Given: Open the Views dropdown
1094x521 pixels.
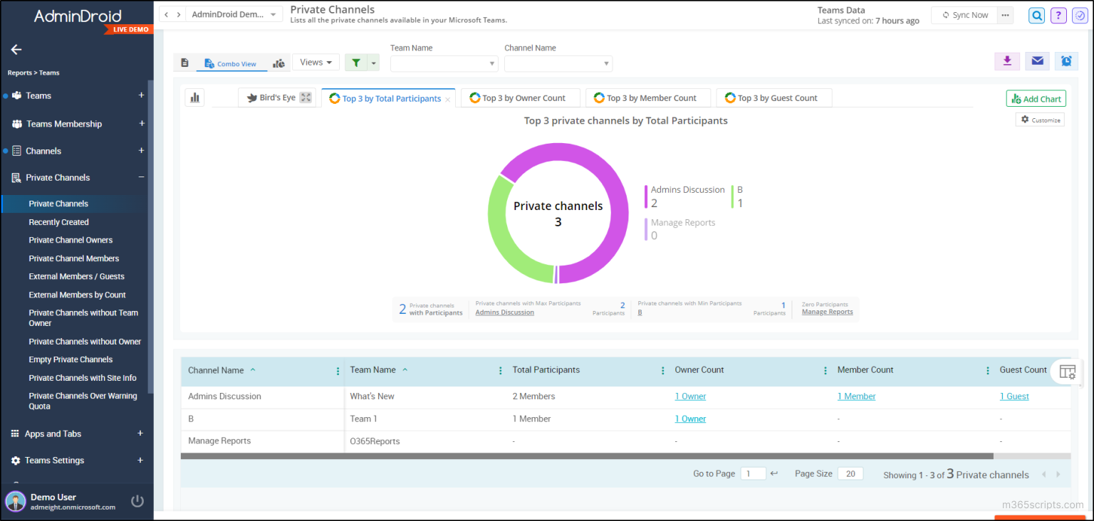Looking at the screenshot, I should (316, 63).
